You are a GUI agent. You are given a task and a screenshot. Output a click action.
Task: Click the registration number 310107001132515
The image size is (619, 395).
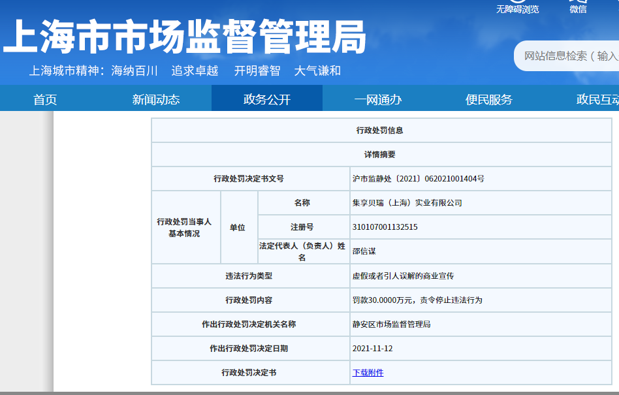pos(385,227)
